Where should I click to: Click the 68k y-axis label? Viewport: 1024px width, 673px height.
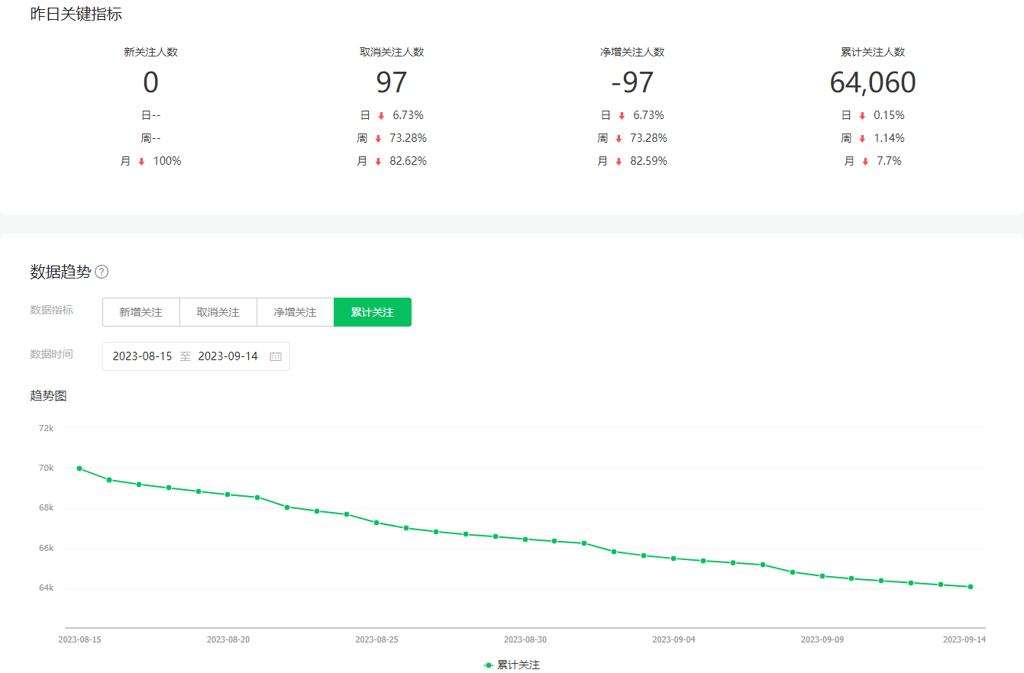point(46,508)
